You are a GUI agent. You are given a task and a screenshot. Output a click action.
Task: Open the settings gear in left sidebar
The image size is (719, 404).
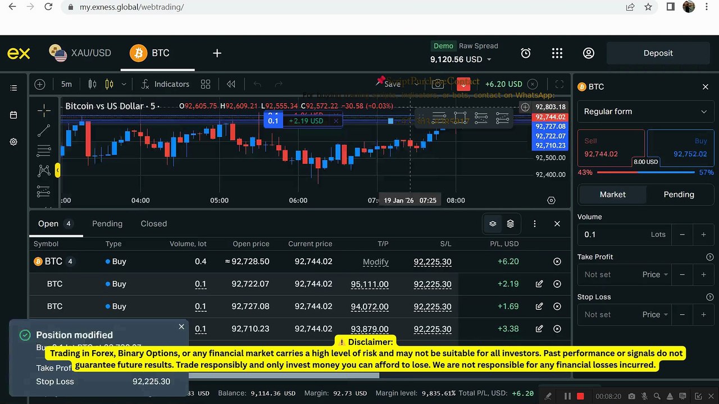click(x=13, y=142)
